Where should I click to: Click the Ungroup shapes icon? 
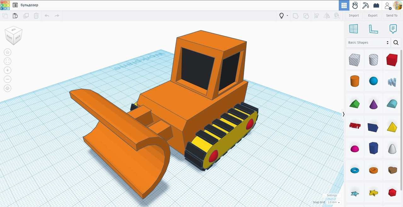click(x=306, y=16)
